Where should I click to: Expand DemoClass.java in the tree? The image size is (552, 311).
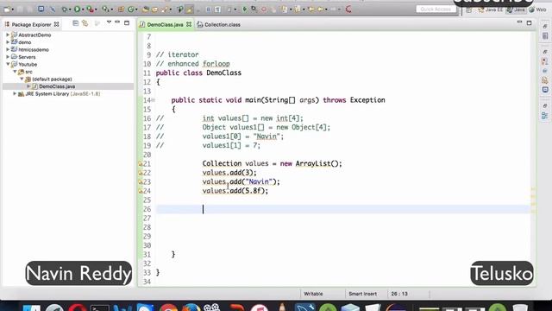click(x=28, y=86)
